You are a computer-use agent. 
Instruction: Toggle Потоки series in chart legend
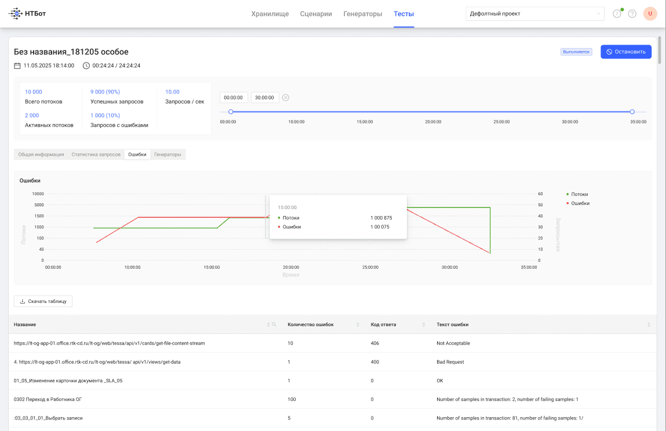coord(577,194)
